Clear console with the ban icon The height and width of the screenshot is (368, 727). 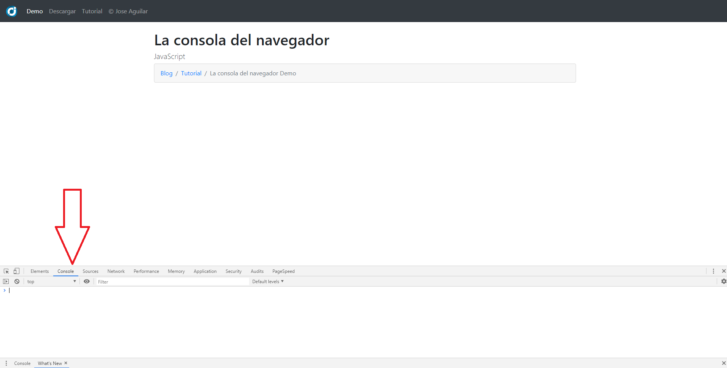tap(17, 281)
